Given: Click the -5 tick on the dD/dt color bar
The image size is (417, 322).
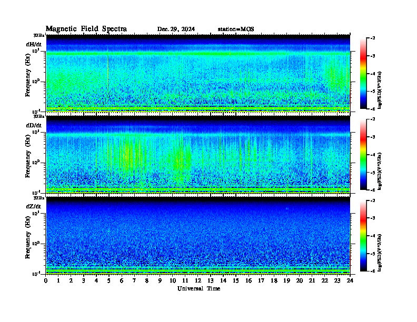Looking at the screenshot, I should pyautogui.click(x=373, y=173).
